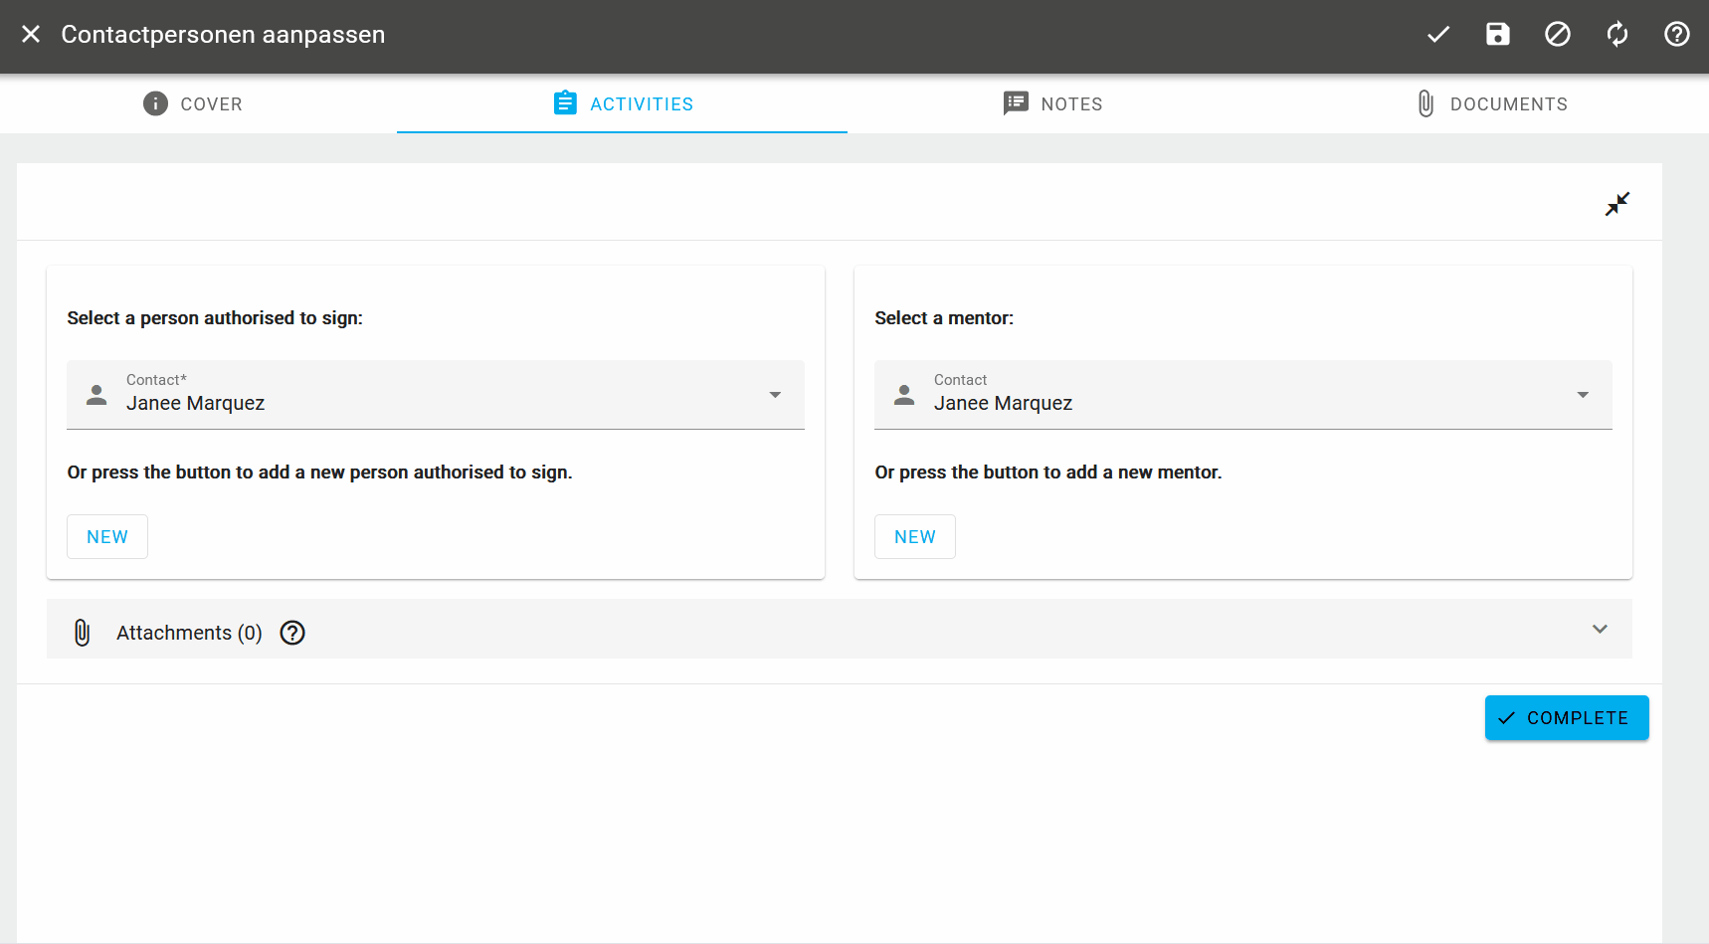Click the cancel (slashed circle) toolbar icon
The image size is (1709, 944).
pos(1557,34)
